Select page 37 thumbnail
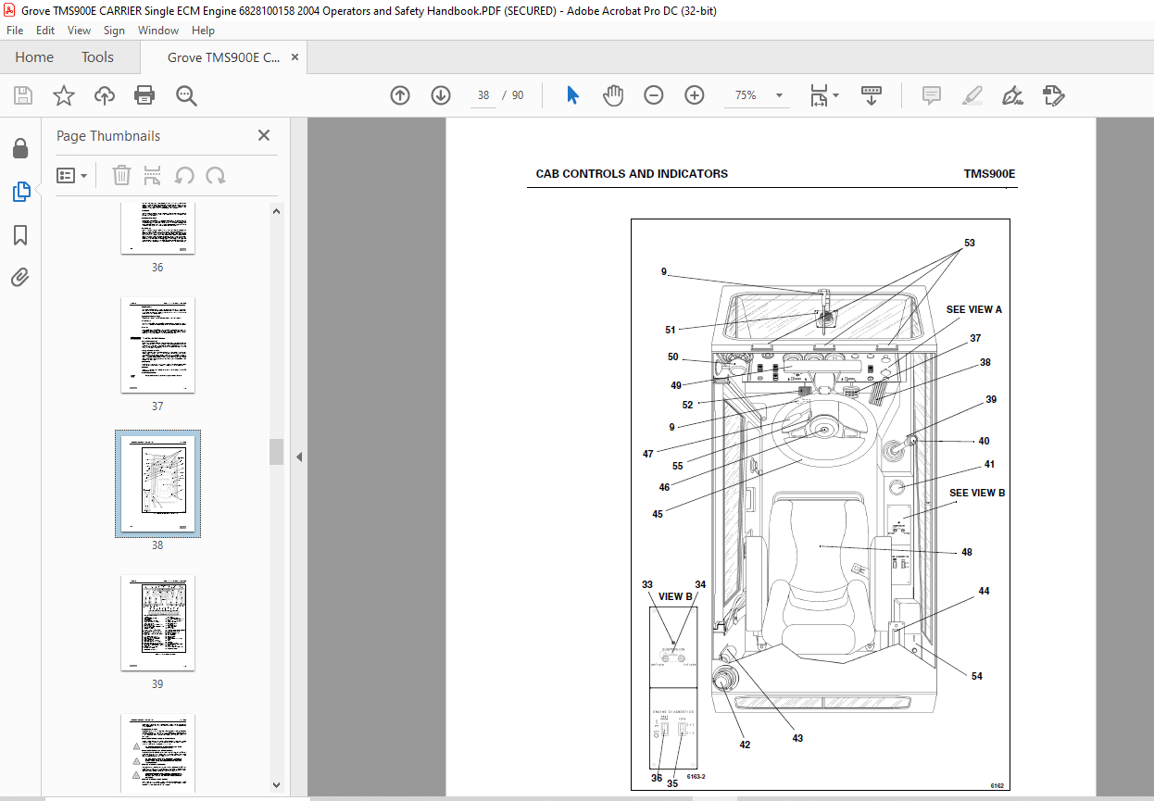Screen dimensions: 1154x801 pos(157,345)
